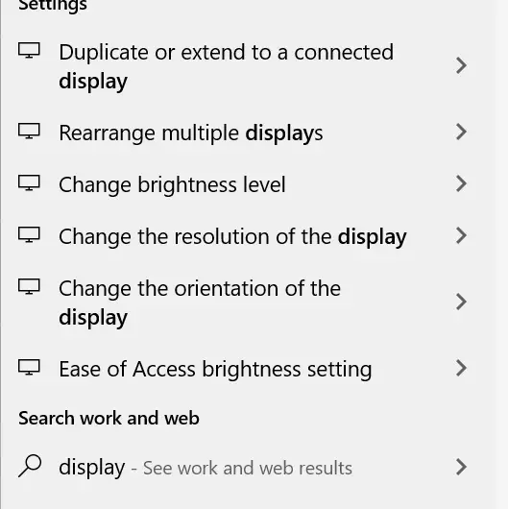Click monitor icon next to Change the resolution
The height and width of the screenshot is (509, 508).
pyautogui.click(x=29, y=234)
